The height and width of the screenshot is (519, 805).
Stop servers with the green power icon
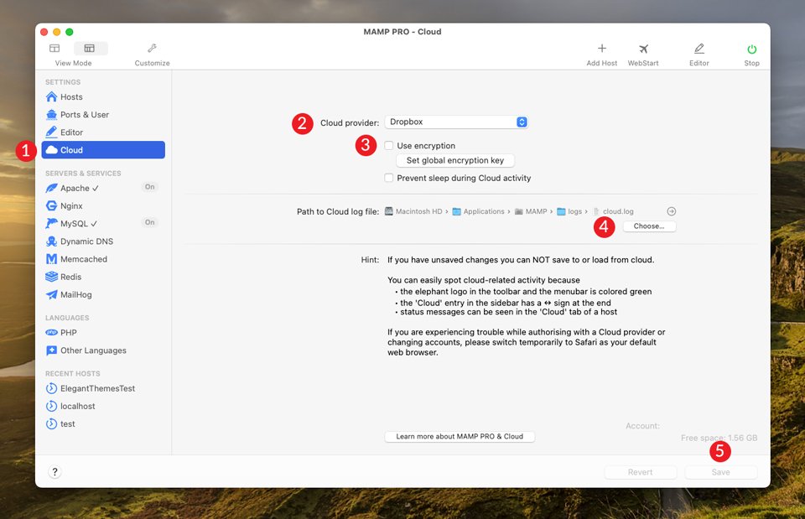(x=751, y=49)
